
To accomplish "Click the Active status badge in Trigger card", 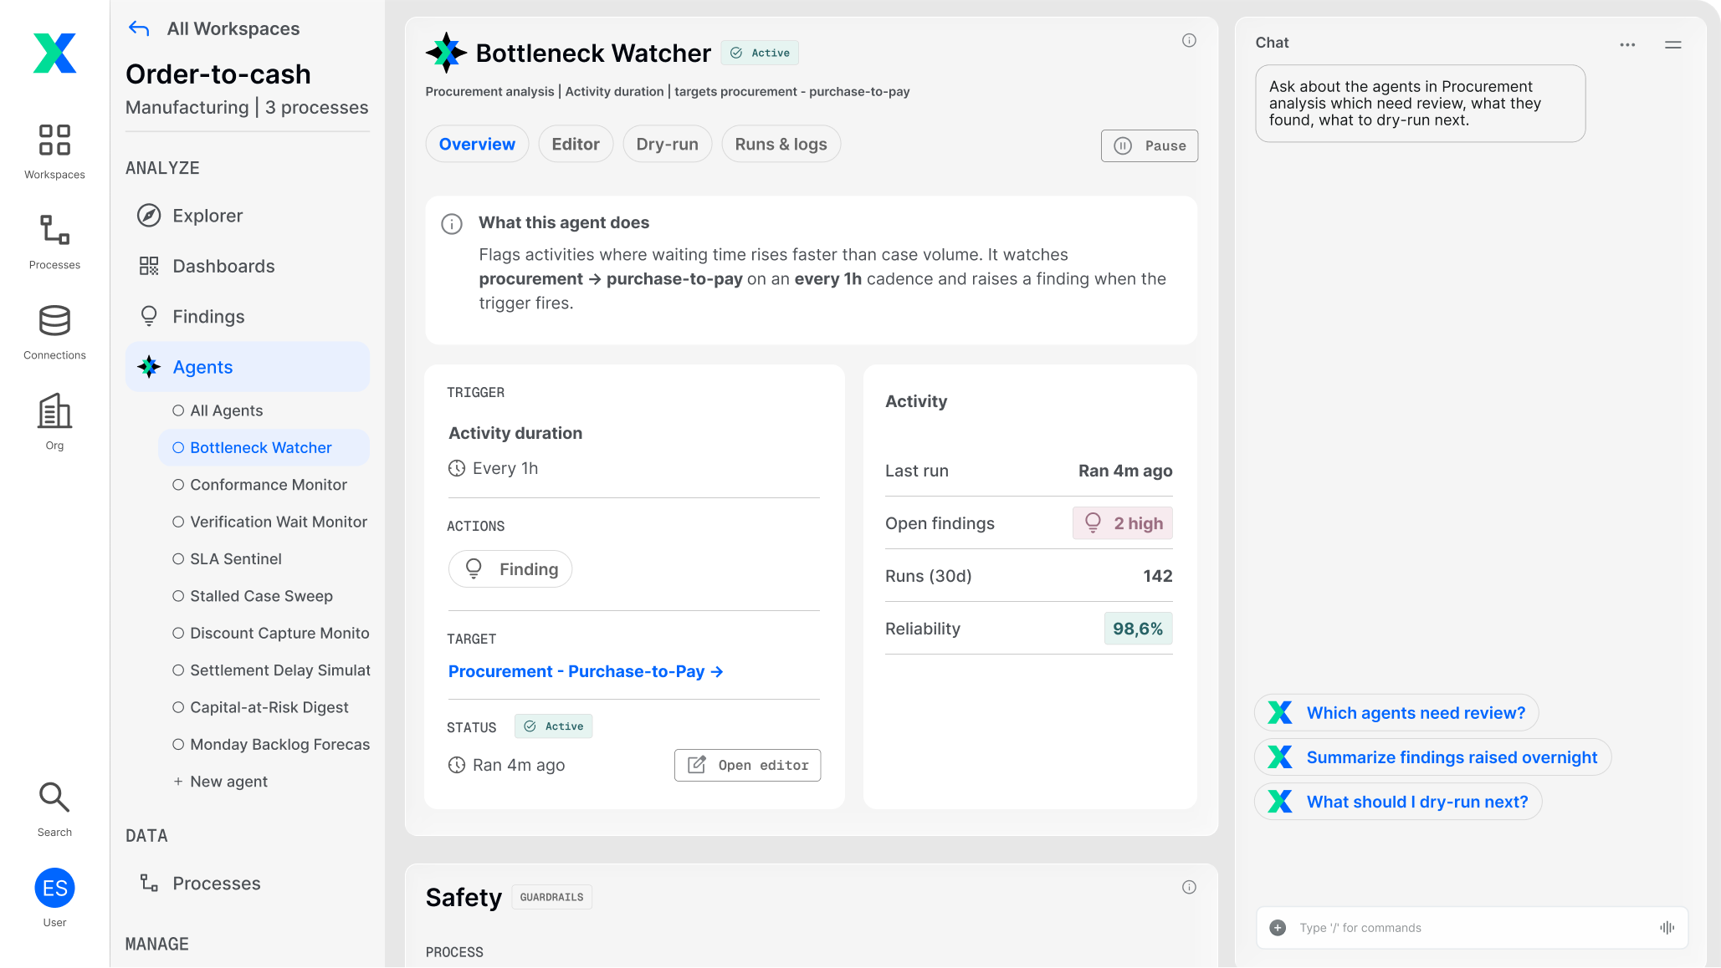I will point(553,726).
